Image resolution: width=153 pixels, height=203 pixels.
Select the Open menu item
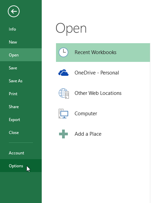(21, 55)
